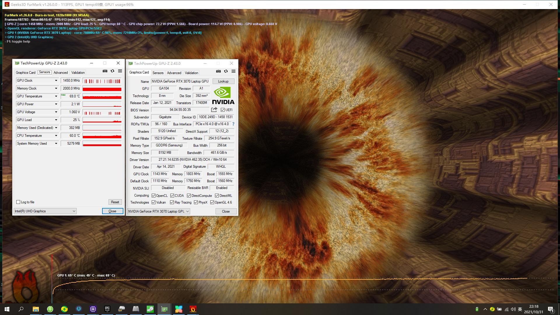Toggle the Ray Tracing checkbox
Image resolution: width=560 pixels, height=315 pixels.
[172, 202]
